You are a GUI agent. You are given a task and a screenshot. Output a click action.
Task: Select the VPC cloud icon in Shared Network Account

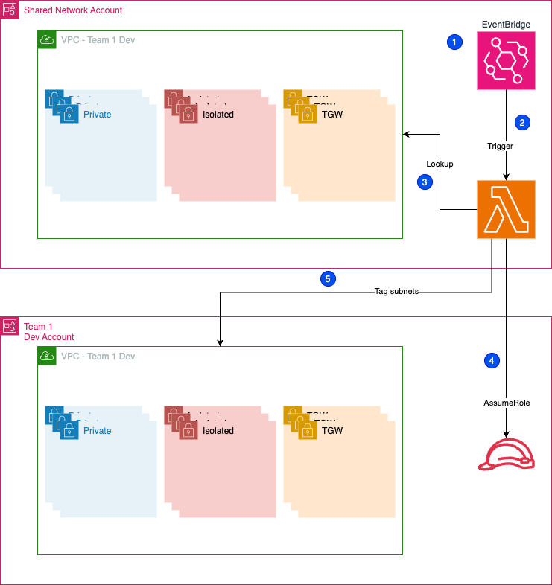(47, 39)
